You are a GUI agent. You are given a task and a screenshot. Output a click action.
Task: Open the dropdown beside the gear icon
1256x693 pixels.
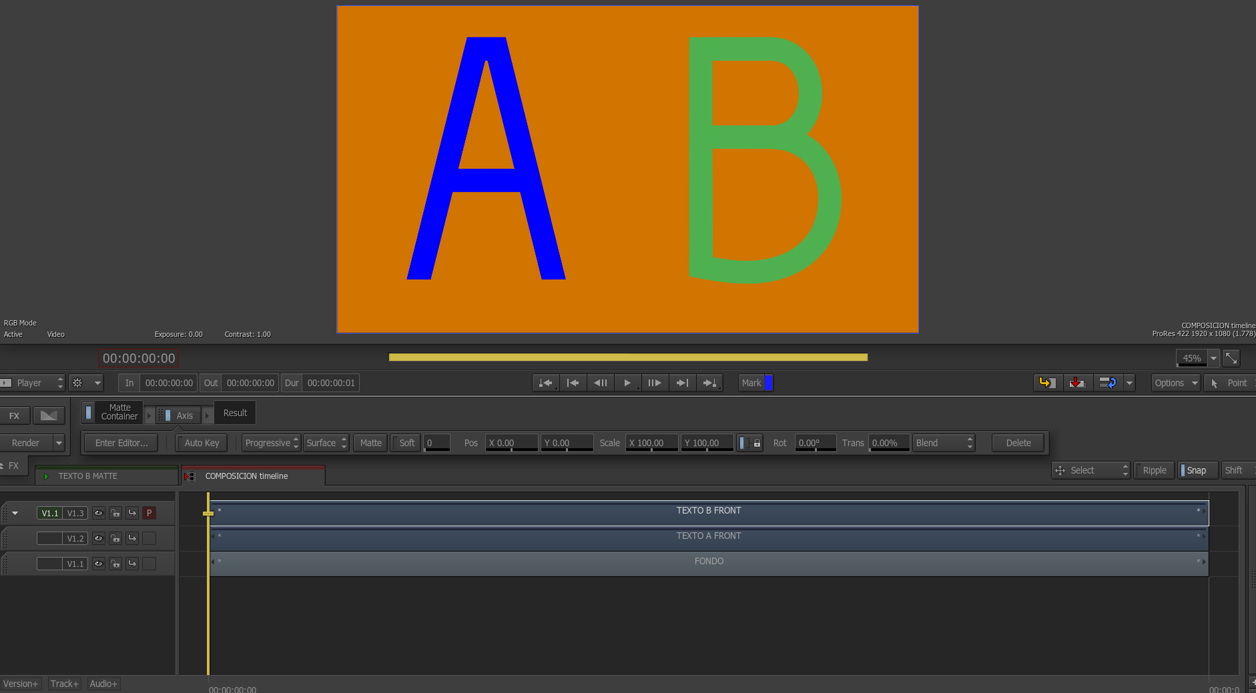pyautogui.click(x=97, y=383)
